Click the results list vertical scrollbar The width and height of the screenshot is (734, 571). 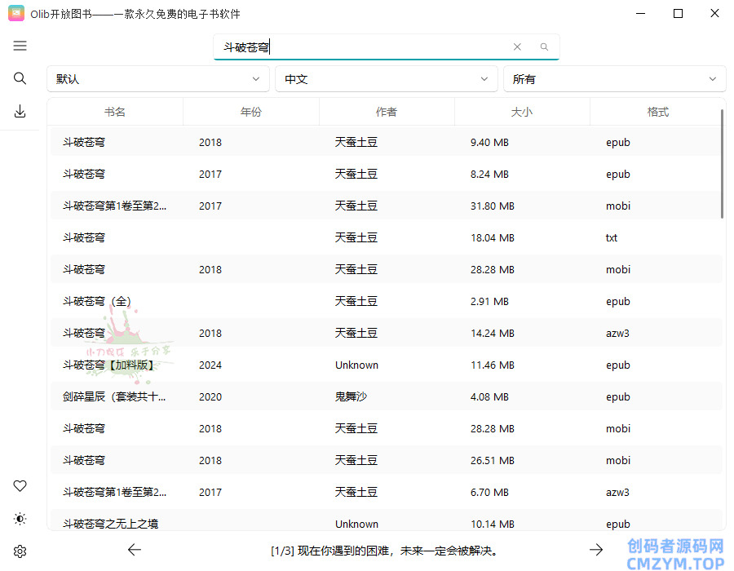pyautogui.click(x=723, y=163)
